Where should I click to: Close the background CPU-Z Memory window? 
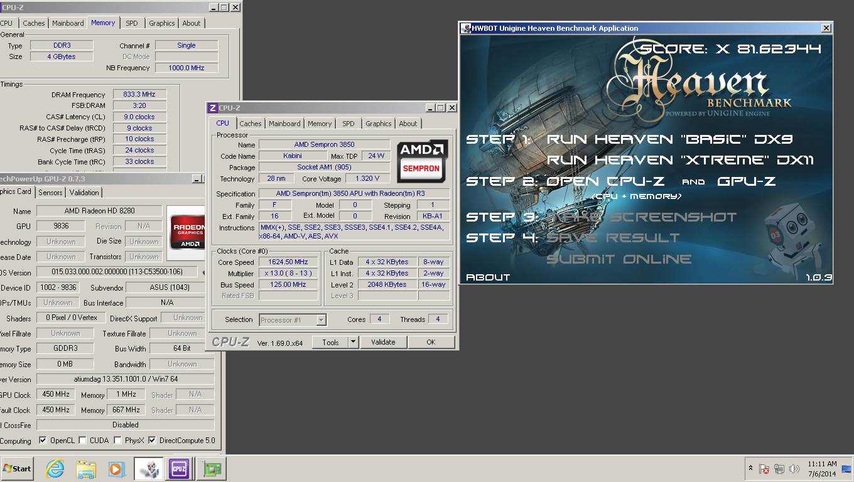pos(235,8)
